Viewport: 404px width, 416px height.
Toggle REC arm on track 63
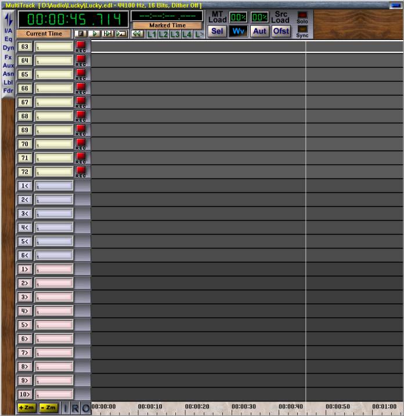pyautogui.click(x=81, y=46)
